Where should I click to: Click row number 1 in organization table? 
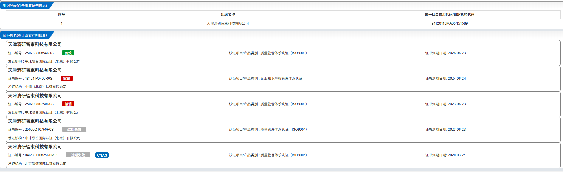[61, 23]
